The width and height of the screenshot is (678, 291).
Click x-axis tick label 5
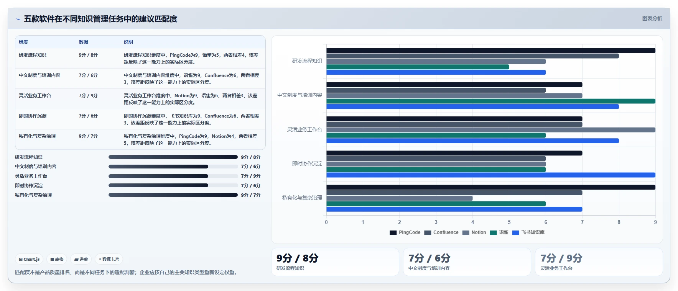tap(509, 222)
